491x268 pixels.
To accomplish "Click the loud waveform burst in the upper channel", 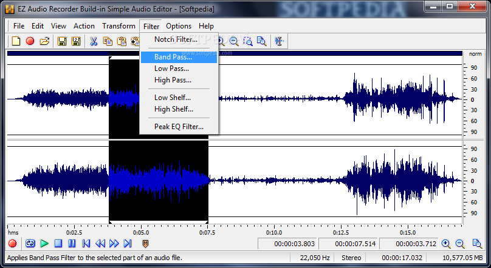I will click(401, 98).
